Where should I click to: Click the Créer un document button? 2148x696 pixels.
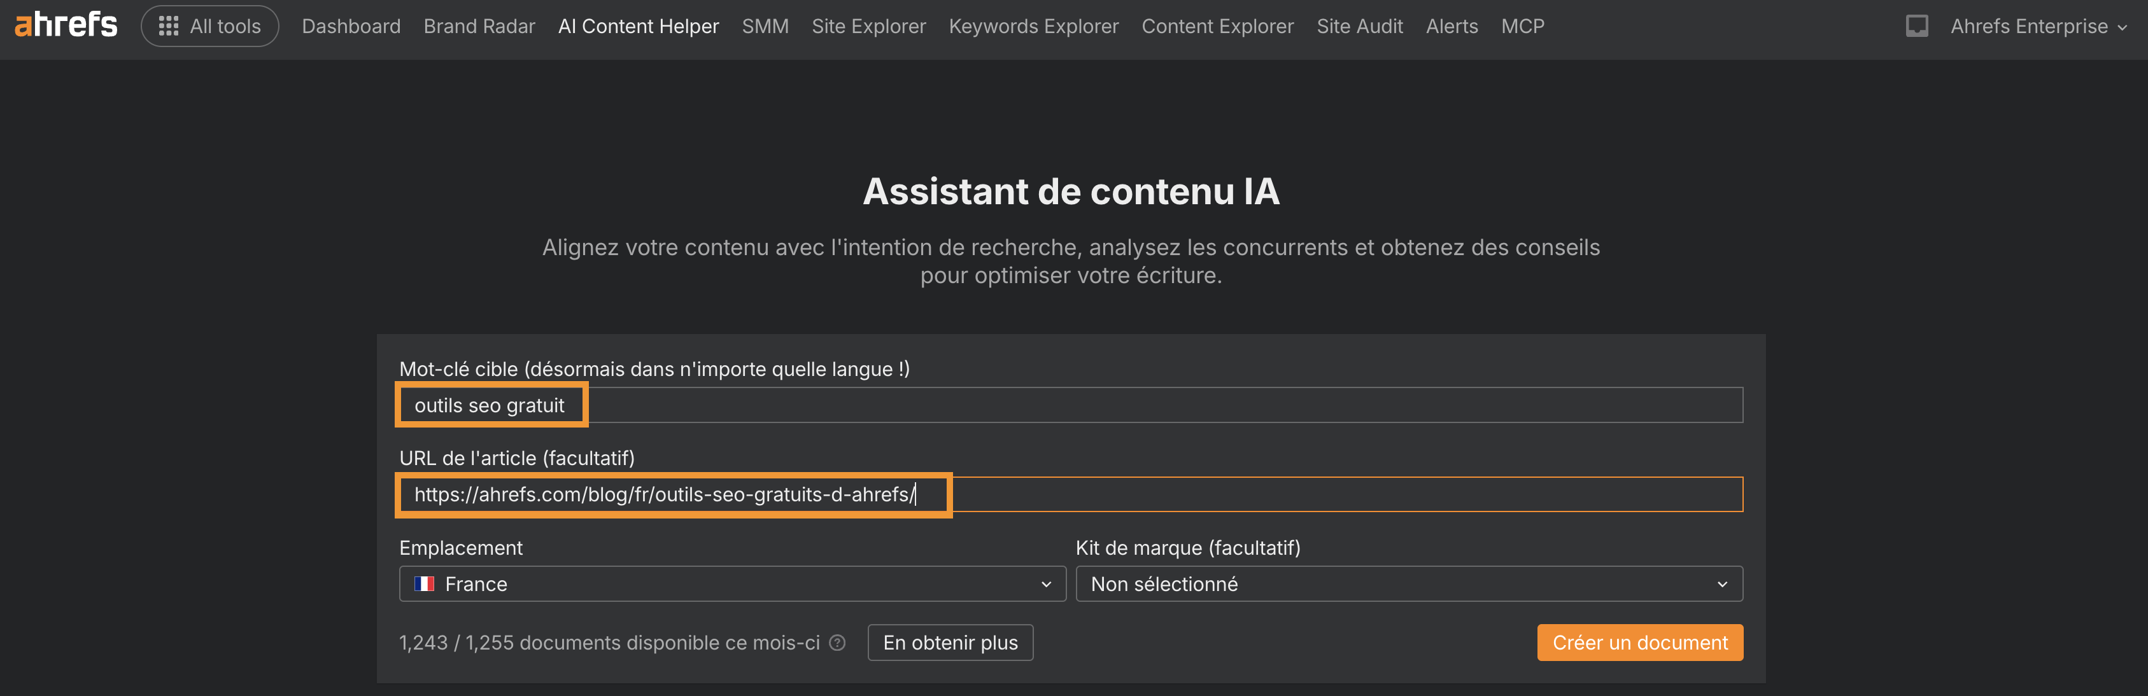click(1639, 643)
